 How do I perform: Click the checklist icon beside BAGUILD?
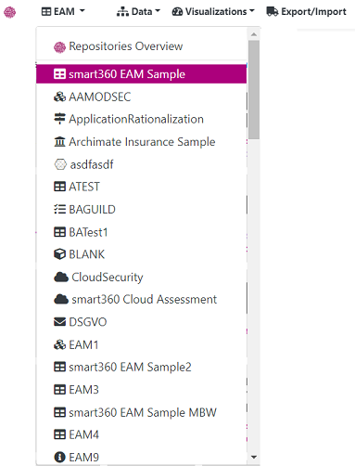[x=59, y=210]
